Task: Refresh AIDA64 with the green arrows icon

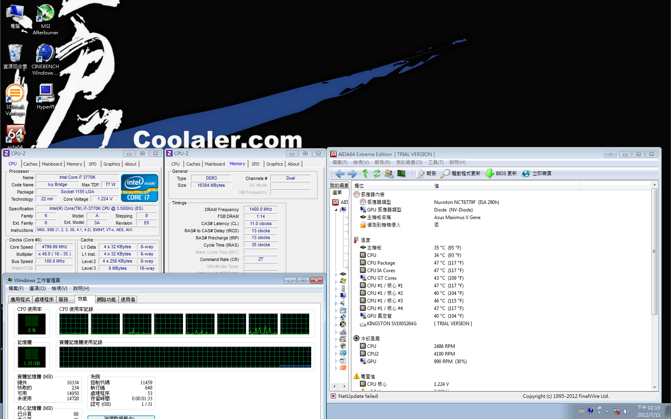Action: point(377,174)
